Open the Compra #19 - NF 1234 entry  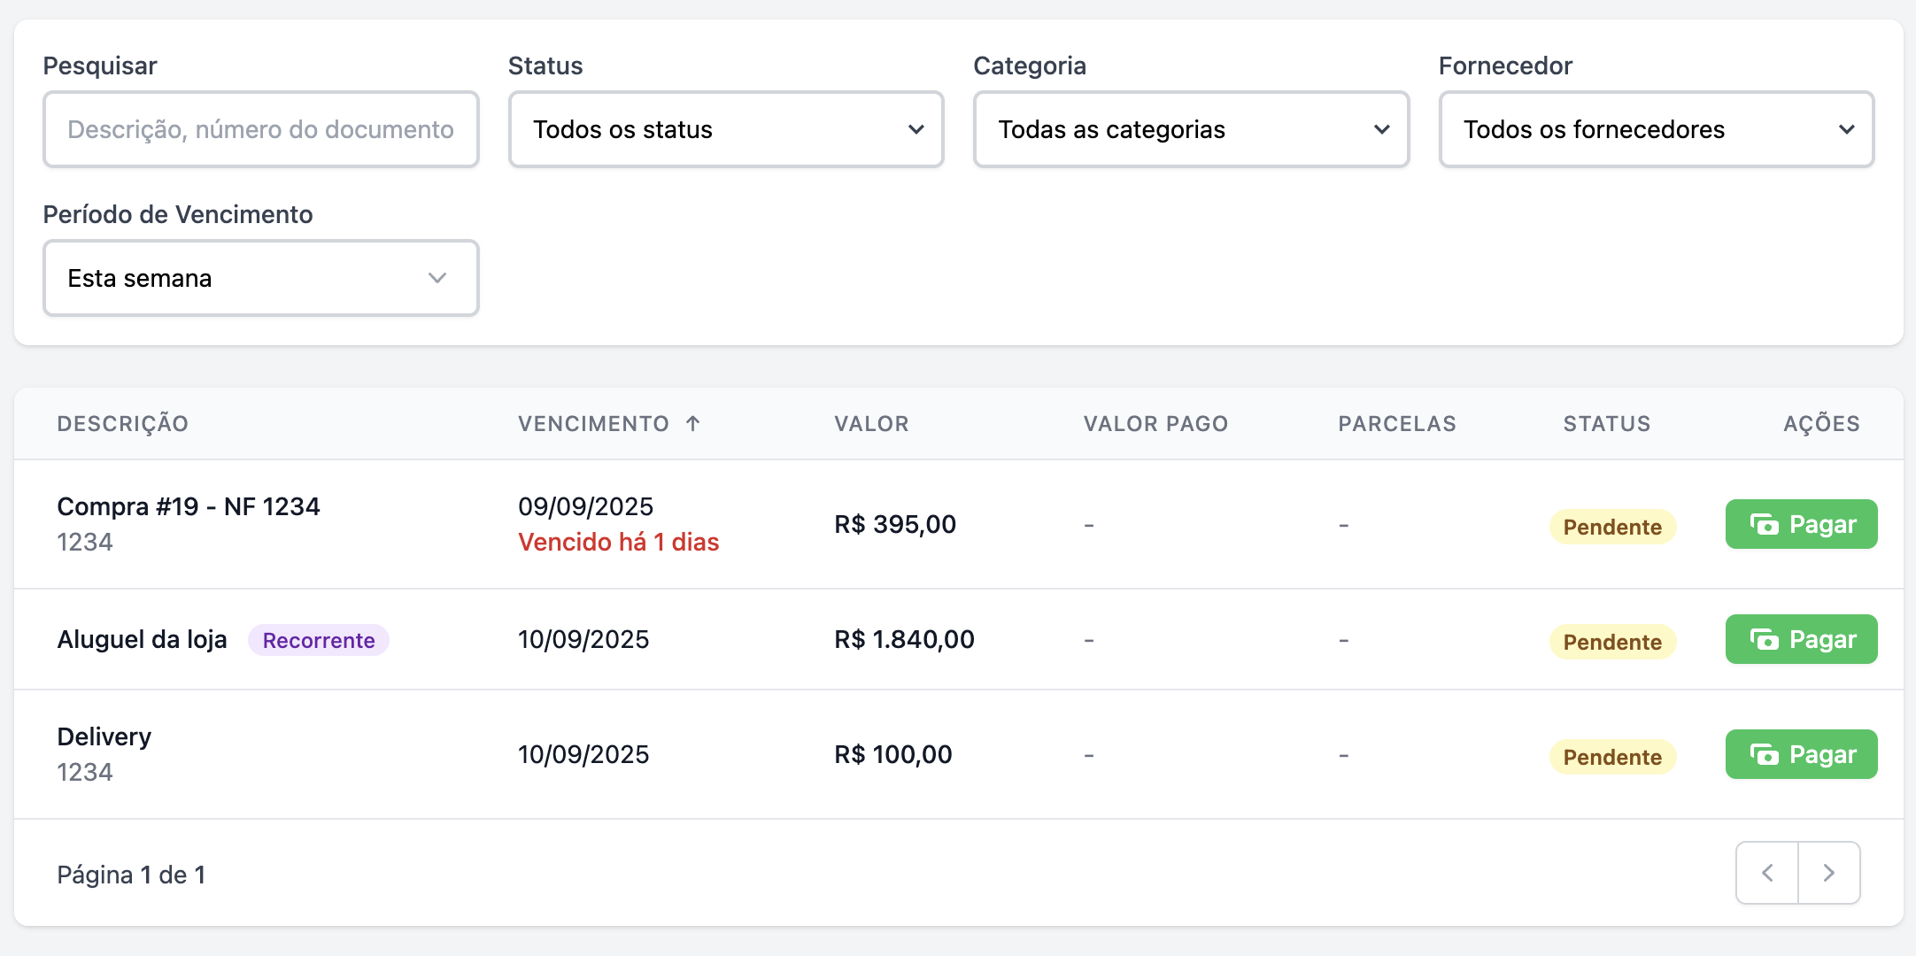point(189,506)
